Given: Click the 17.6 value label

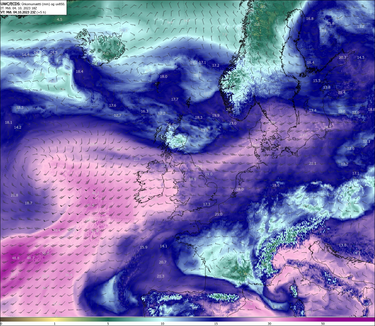Looking at the screenshot, I should pos(112,106).
